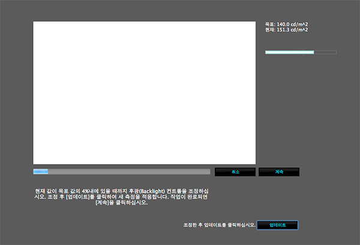Select the 목표: 140.0 cd/m^2 target readout
The width and height of the screenshot is (360, 245).
[x=287, y=24]
